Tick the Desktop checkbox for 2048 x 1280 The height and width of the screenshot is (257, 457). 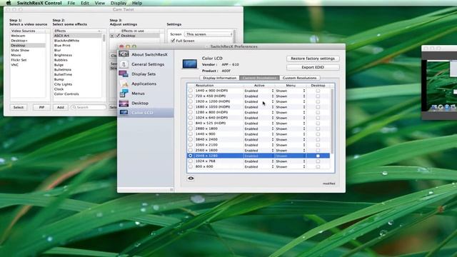(318, 156)
